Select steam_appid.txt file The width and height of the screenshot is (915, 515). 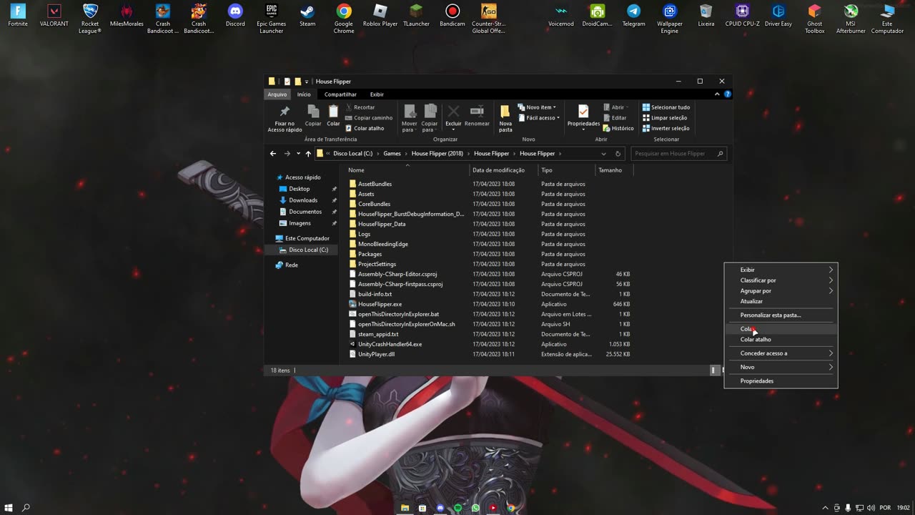(378, 334)
